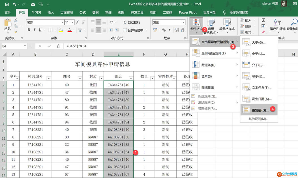Viewport: 298px width, 178px height.
Task: Click the 条件格式 conditional formatting button
Action: (196, 26)
